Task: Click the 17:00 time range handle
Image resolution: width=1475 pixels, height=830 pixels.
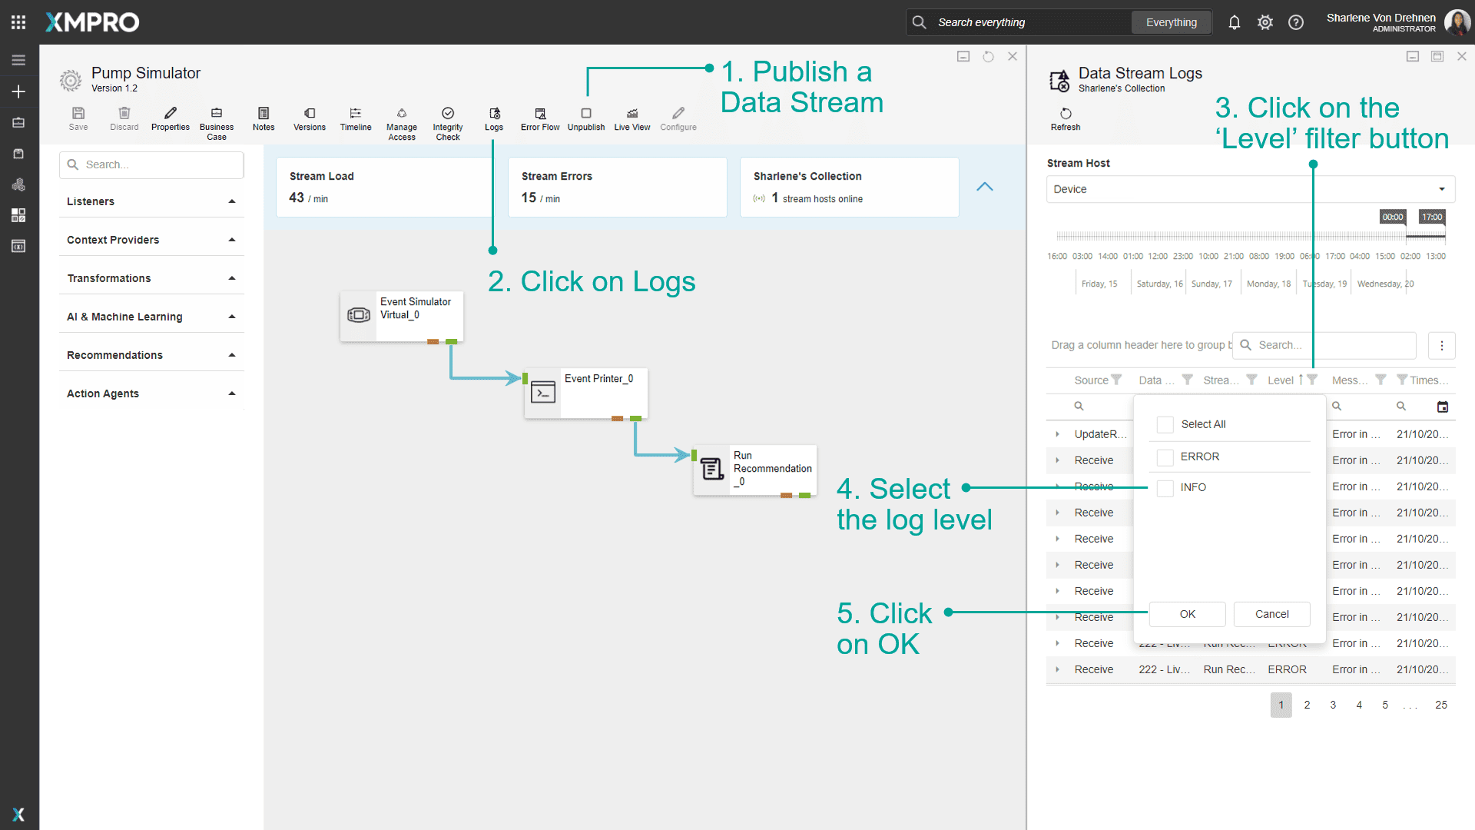Action: (1432, 217)
